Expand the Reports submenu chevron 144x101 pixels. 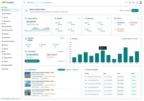[18, 49]
